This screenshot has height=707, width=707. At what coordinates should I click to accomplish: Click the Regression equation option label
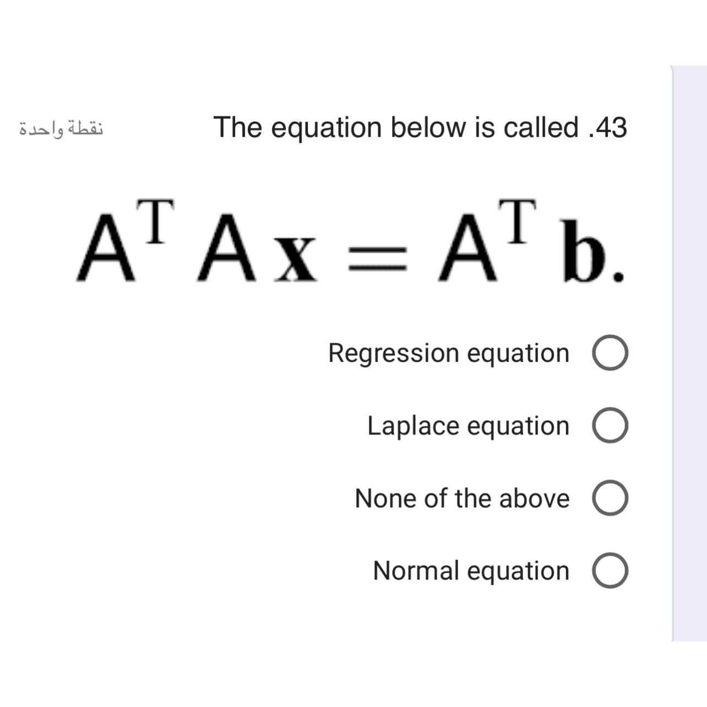448,353
